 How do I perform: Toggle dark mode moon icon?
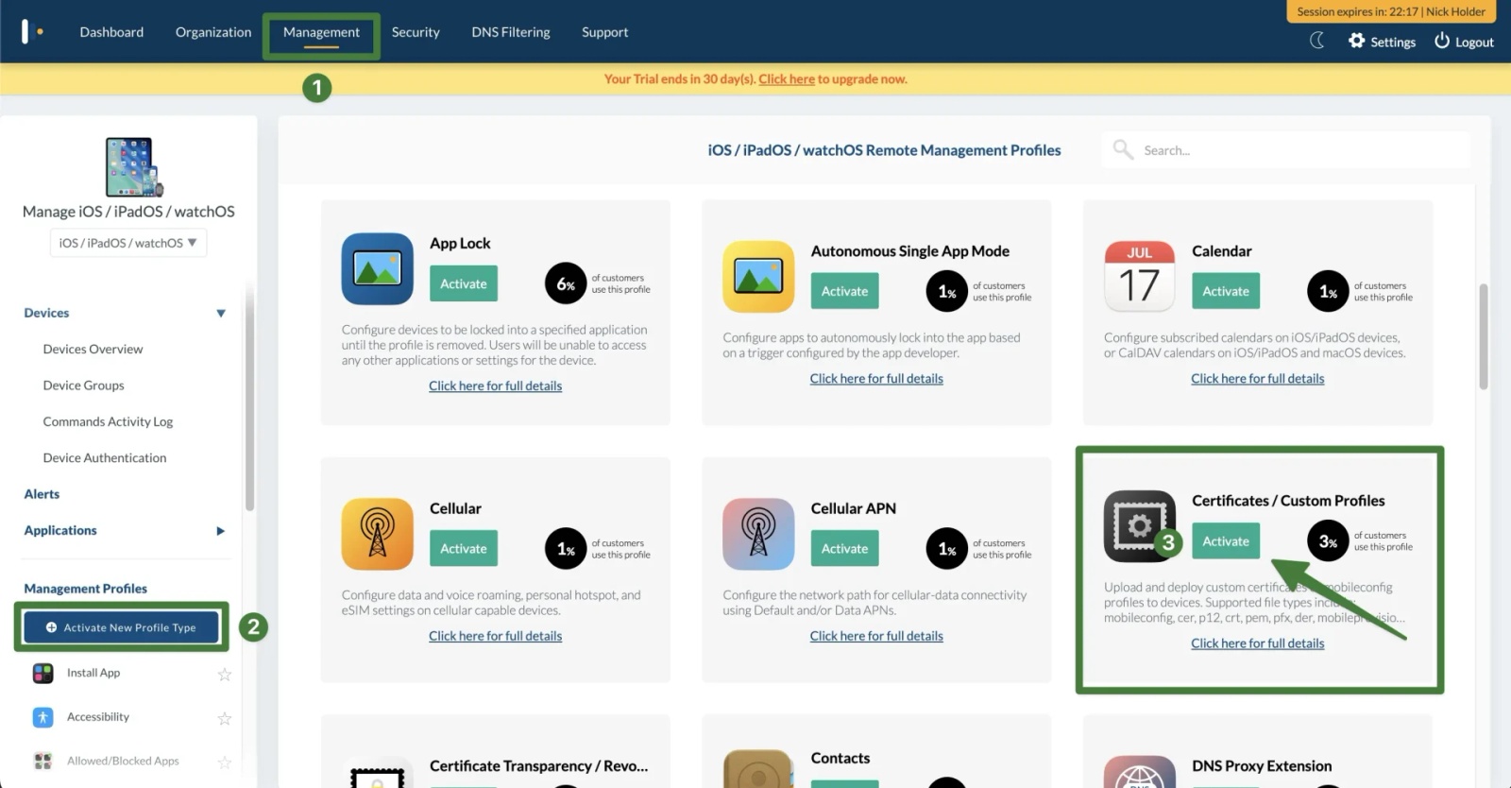click(1317, 41)
